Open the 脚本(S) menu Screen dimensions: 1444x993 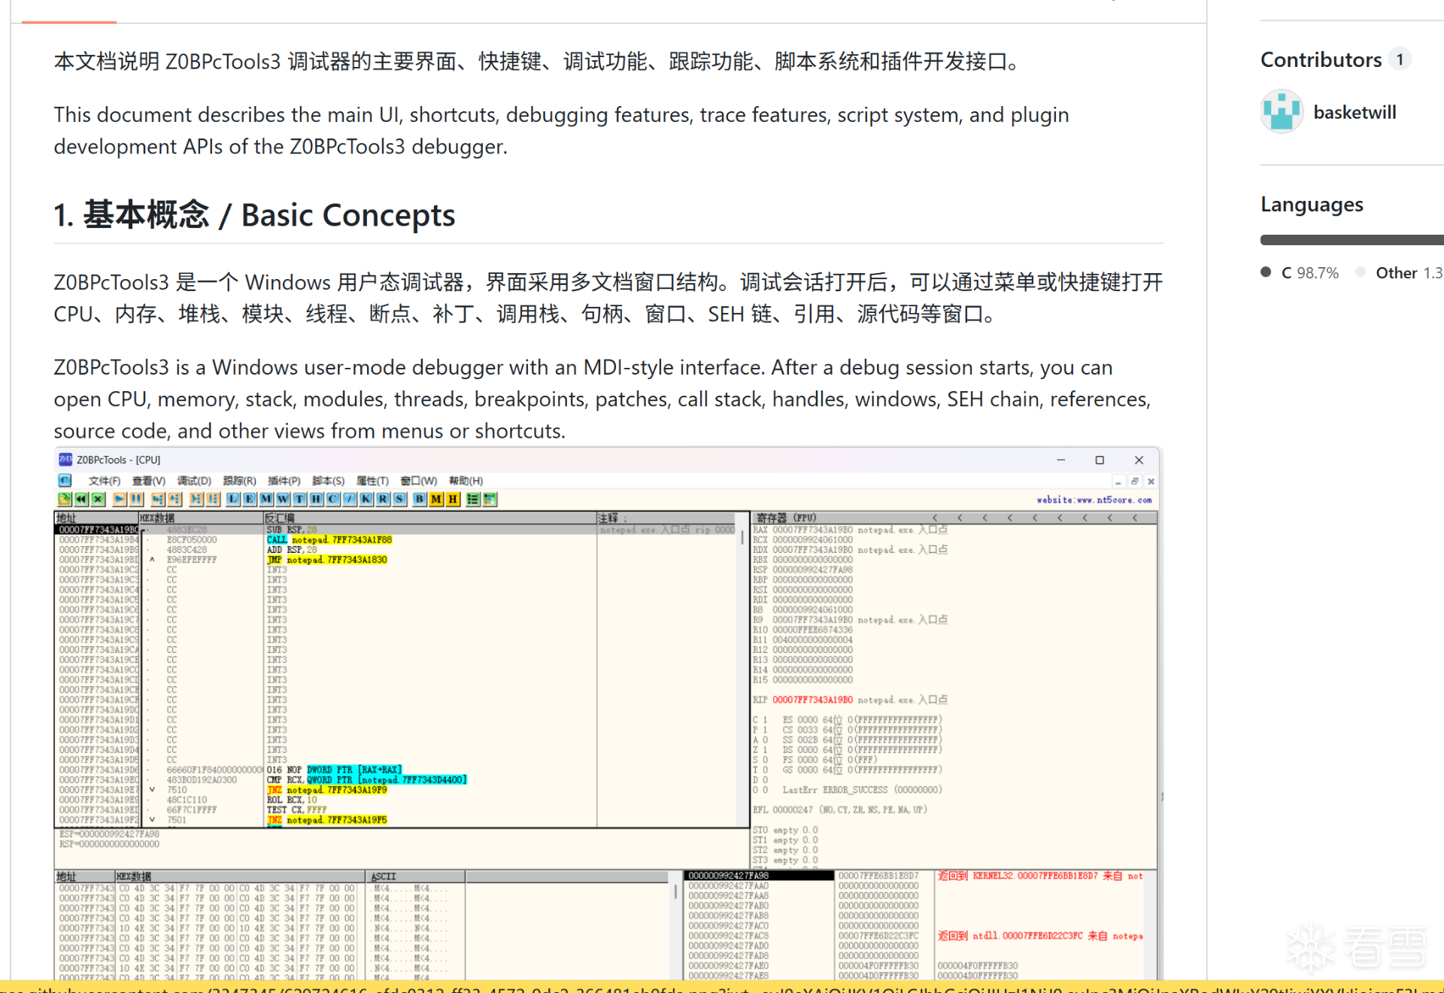click(x=329, y=481)
